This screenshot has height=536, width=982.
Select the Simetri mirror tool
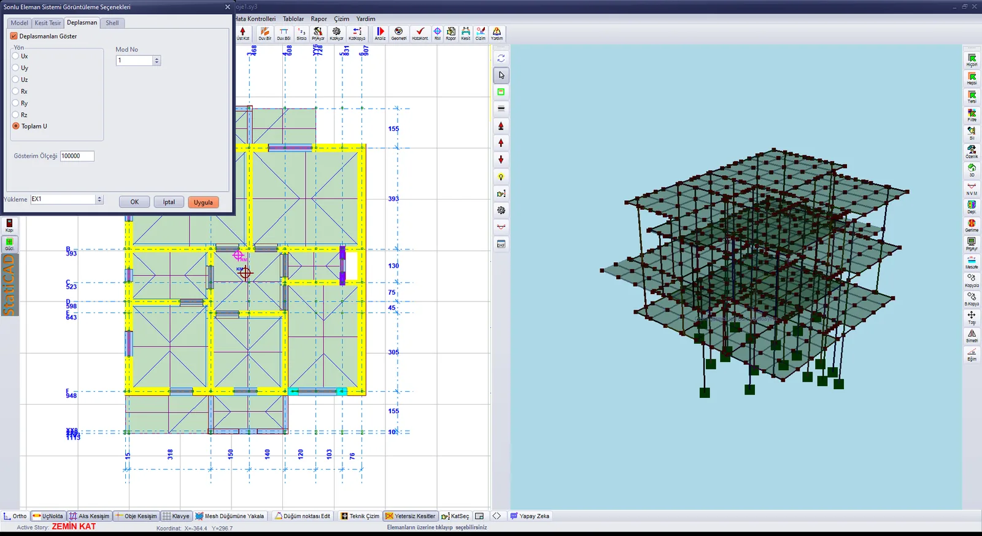click(x=972, y=336)
